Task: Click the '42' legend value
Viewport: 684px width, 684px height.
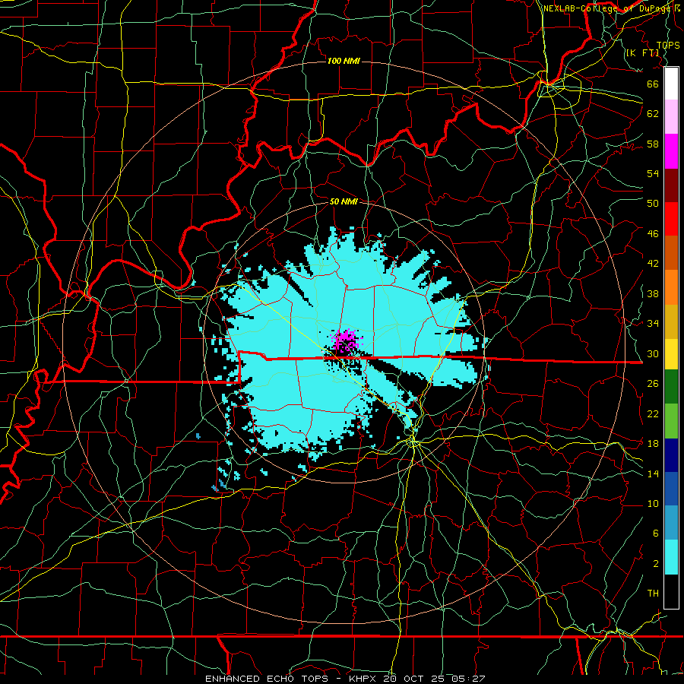Action: (653, 264)
